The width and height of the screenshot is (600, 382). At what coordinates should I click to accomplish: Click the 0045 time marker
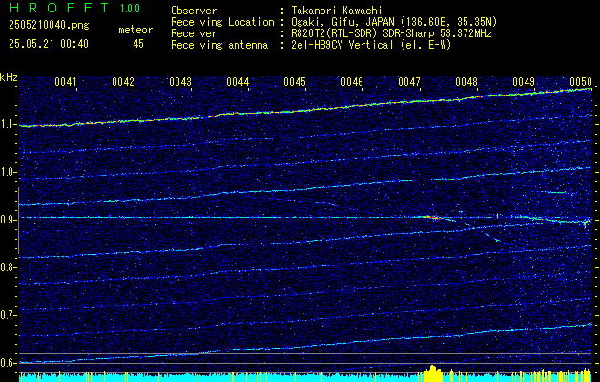click(x=295, y=82)
